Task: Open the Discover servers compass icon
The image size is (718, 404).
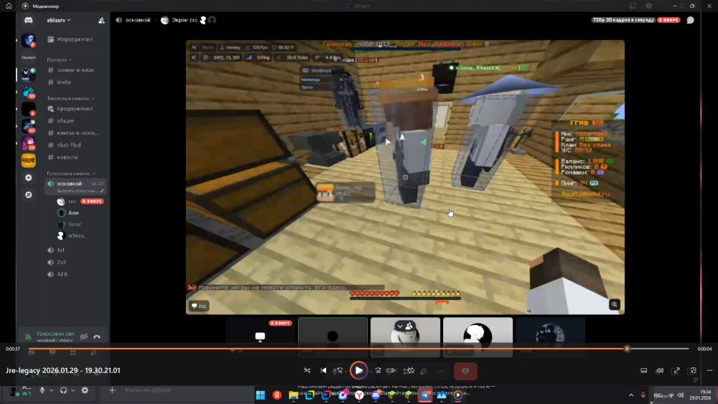Action: coord(29,195)
